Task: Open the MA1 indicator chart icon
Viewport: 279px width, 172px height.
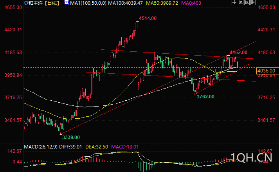Action: pyautogui.click(x=67, y=3)
